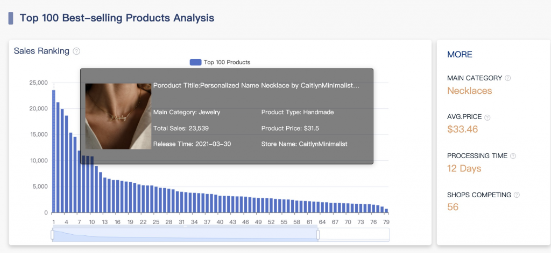The image size is (551, 253).
Task: Click help icon beside Sales Ranking title
Action: pos(76,51)
